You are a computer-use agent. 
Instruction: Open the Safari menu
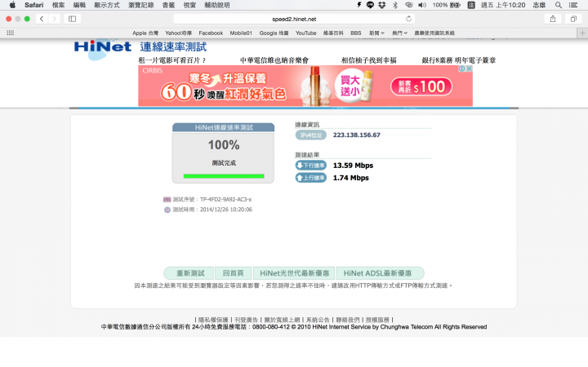[x=33, y=5]
